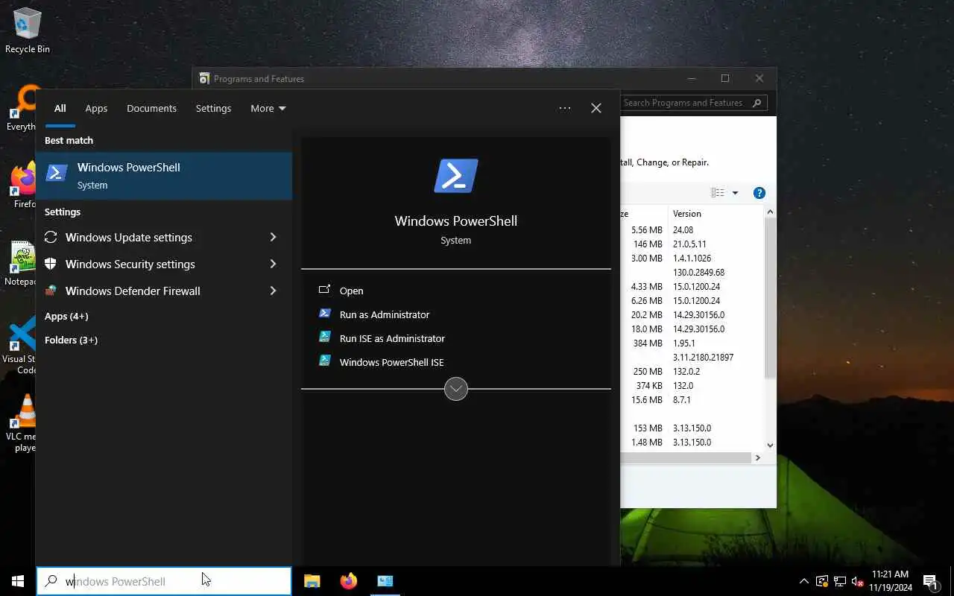Image resolution: width=954 pixels, height=596 pixels.
Task: Click the Windows Update refresh icon
Action: pyautogui.click(x=51, y=237)
